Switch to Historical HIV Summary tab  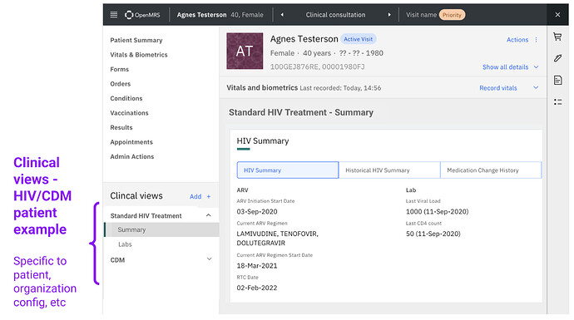(x=389, y=170)
